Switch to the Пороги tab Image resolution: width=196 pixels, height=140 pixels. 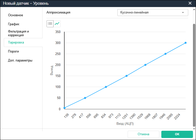pos(14,51)
